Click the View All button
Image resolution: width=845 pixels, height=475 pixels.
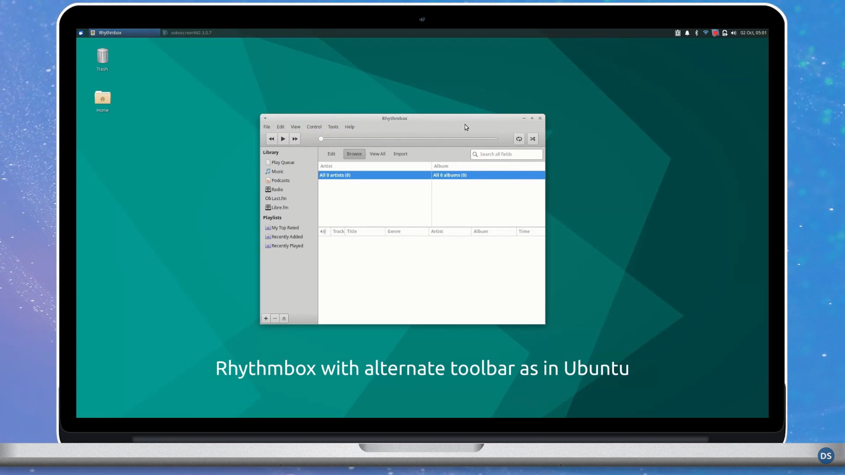[x=378, y=154]
